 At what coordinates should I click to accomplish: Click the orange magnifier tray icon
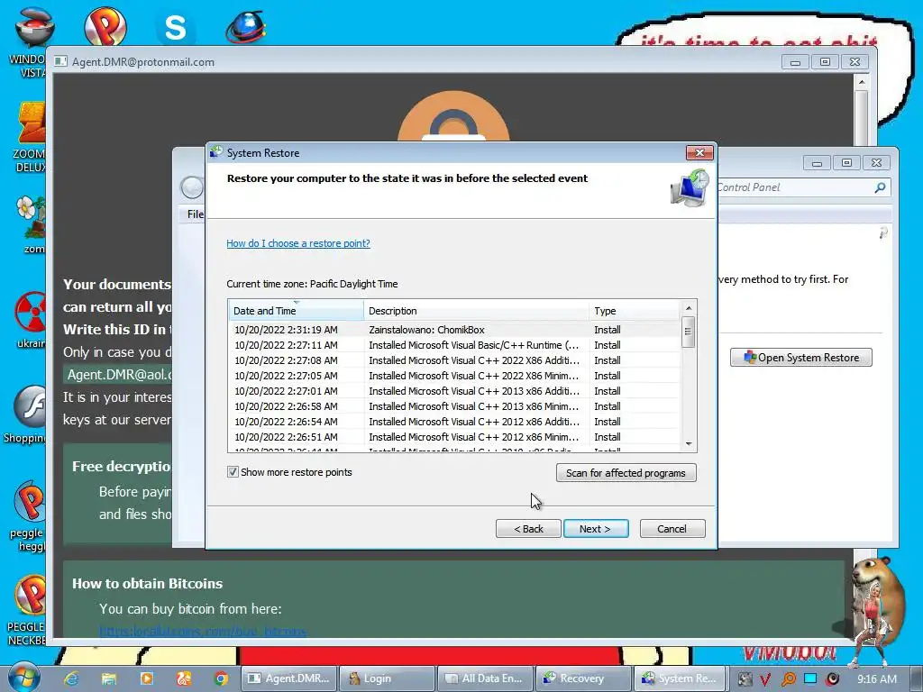[788, 679]
